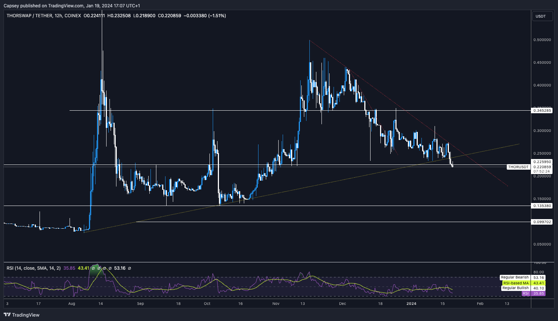Click the RSI indicator legend title
This screenshot has width=558, height=321.
(x=34, y=268)
